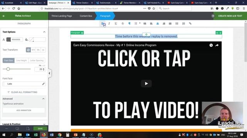The image size is (247, 138).
Task: Open the more options dots icon
Action: (x=7, y=129)
